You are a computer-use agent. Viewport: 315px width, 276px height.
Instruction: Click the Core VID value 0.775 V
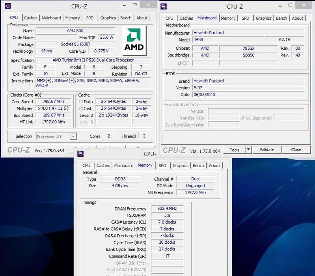101,51
